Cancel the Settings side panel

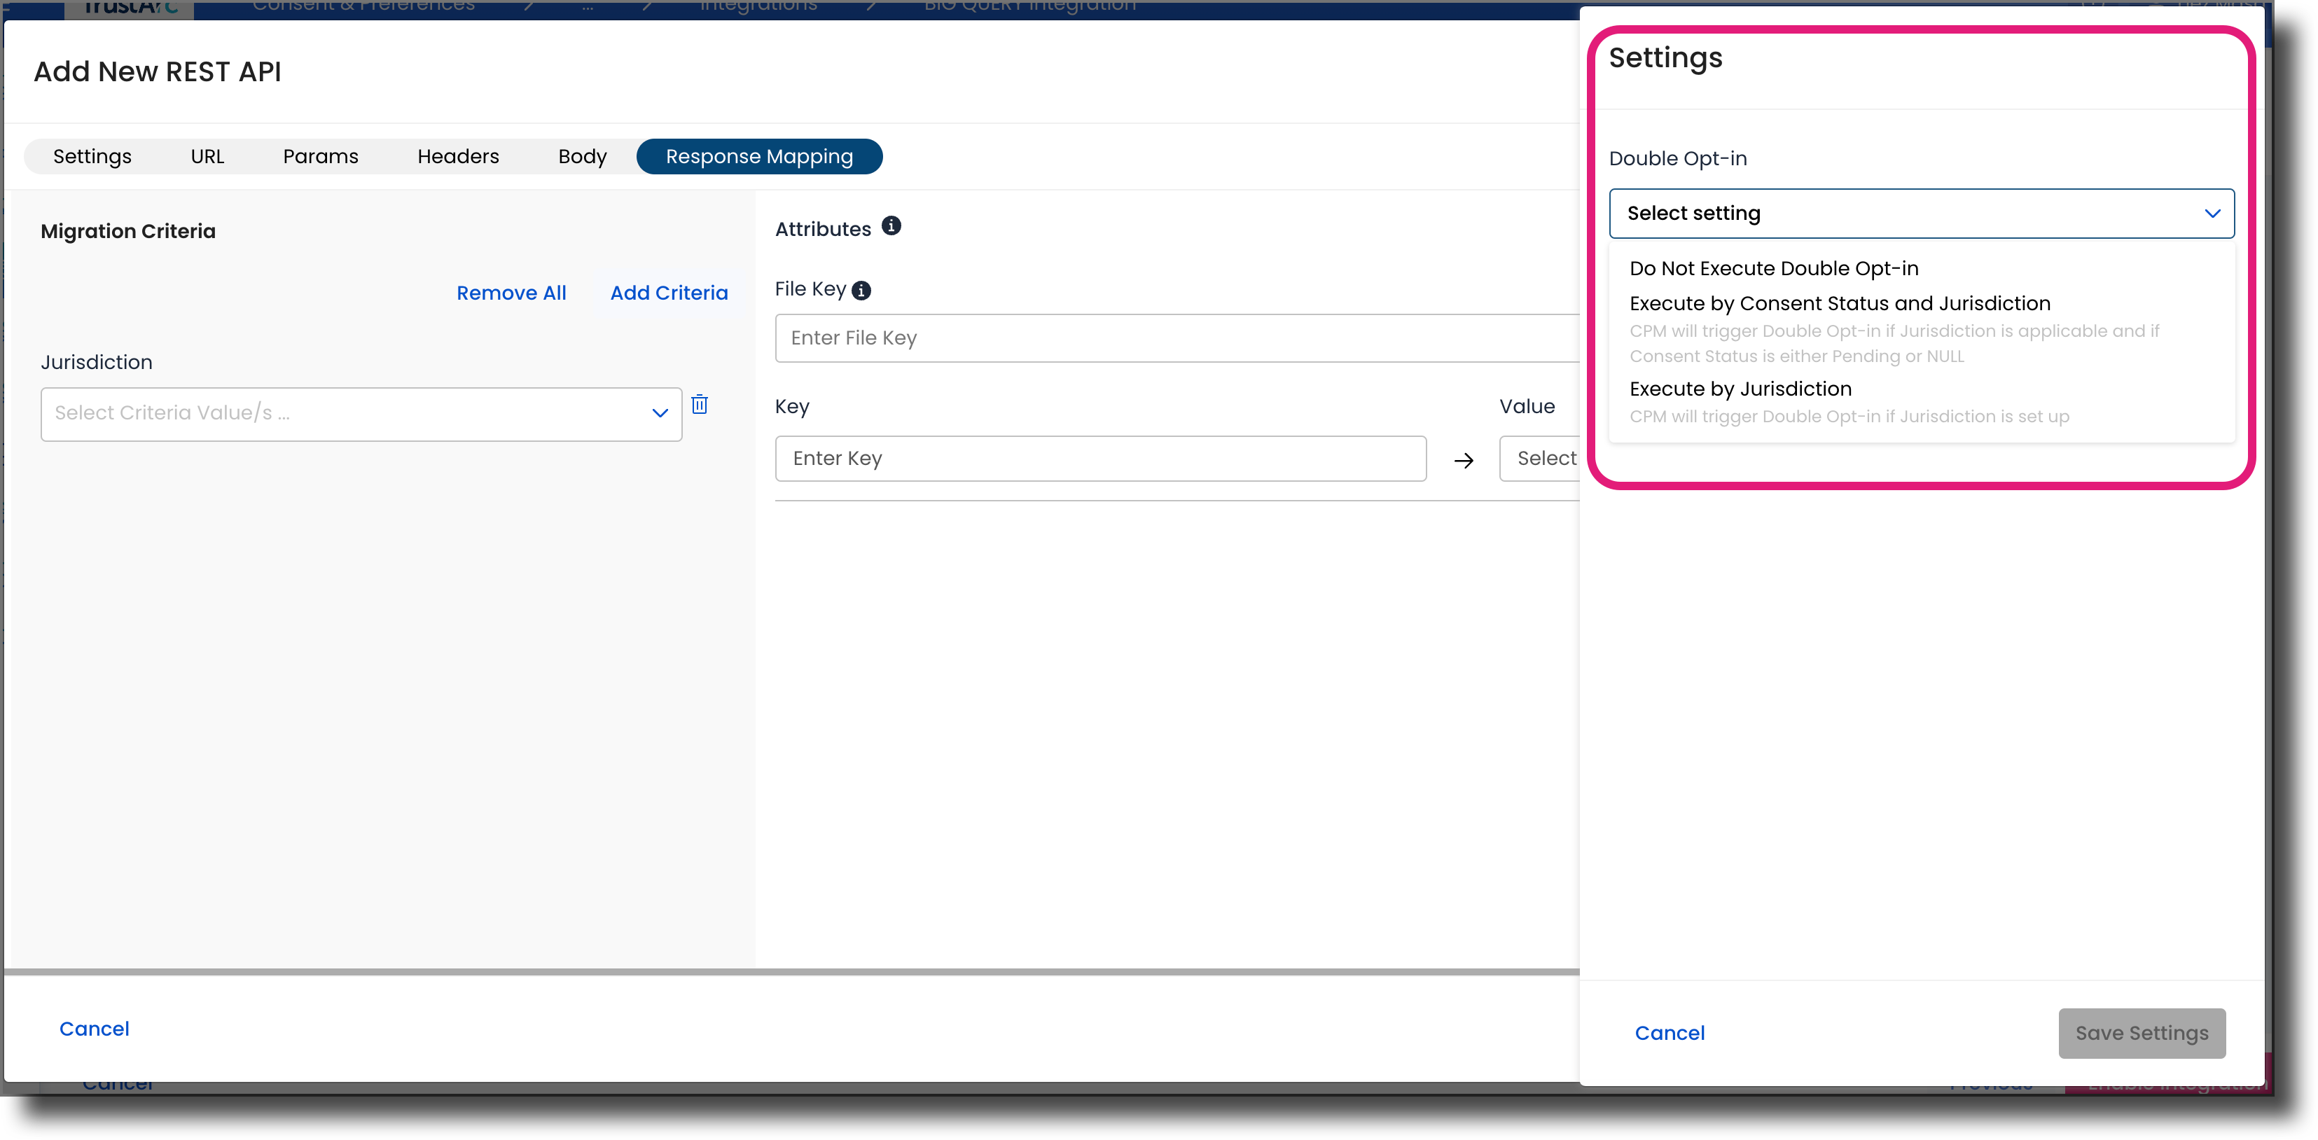[x=1670, y=1033]
